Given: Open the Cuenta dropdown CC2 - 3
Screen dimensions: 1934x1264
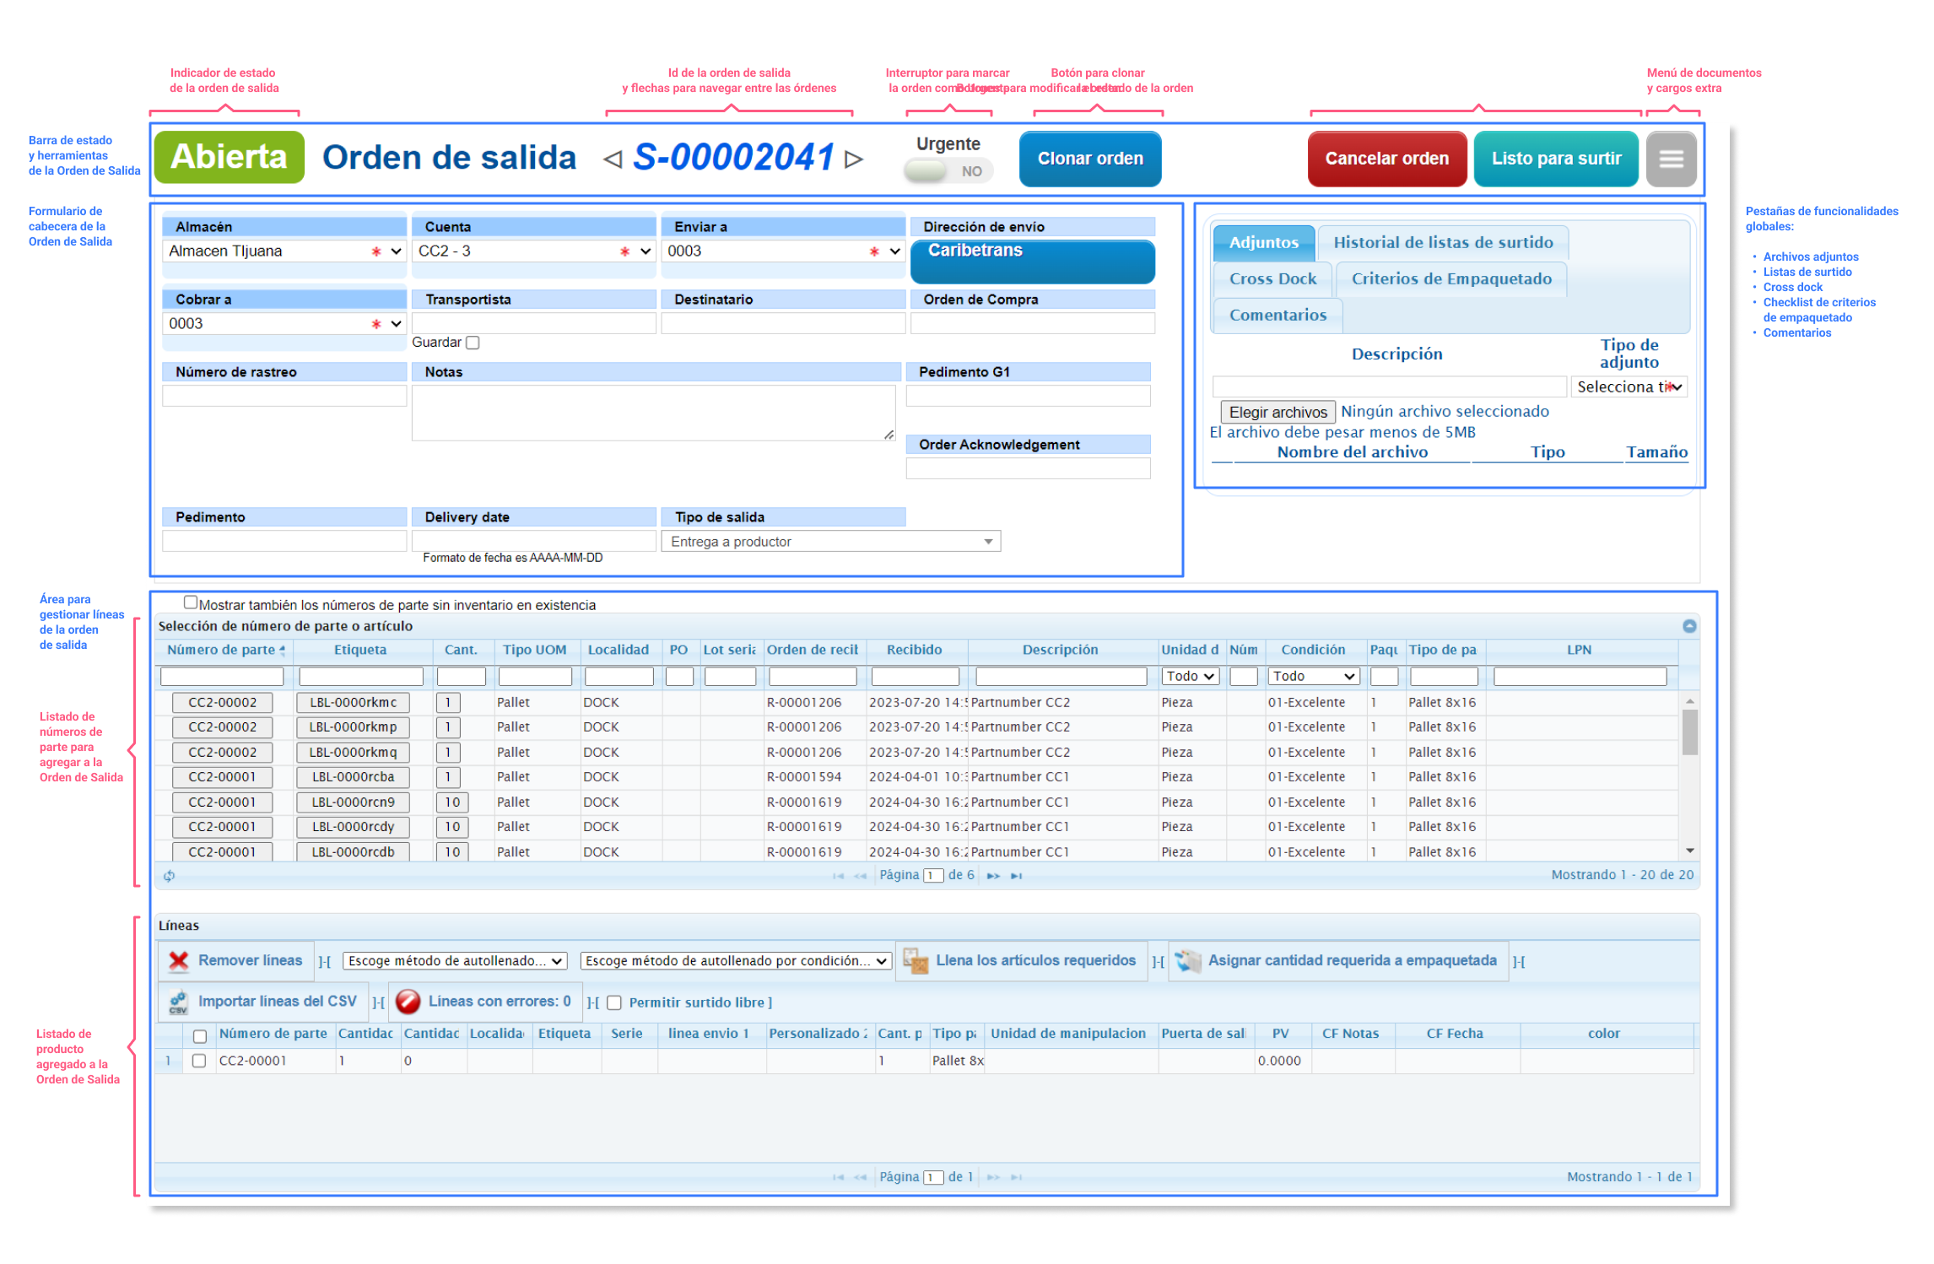Looking at the screenshot, I should click(533, 251).
